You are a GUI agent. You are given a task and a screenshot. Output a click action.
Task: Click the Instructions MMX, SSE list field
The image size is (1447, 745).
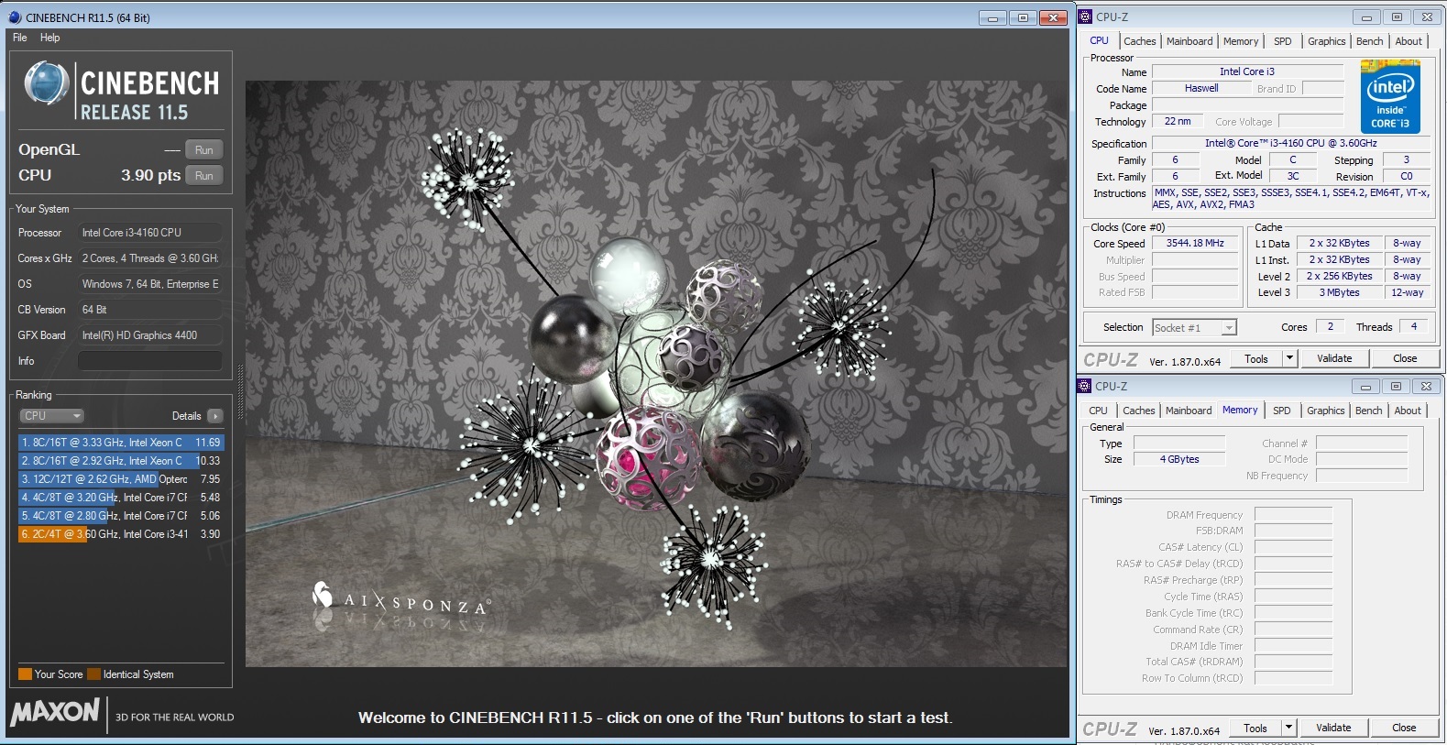pyautogui.click(x=1291, y=199)
